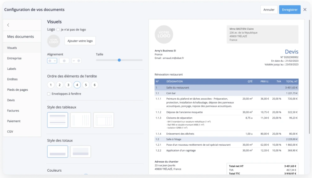
Task: Adjust the Taille slider handle
Action: [119, 60]
